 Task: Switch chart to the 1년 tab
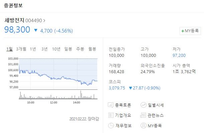[33, 49]
